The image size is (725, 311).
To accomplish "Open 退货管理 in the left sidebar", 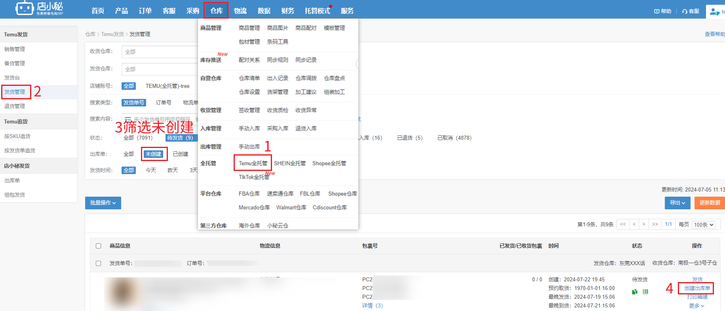I will (x=15, y=106).
